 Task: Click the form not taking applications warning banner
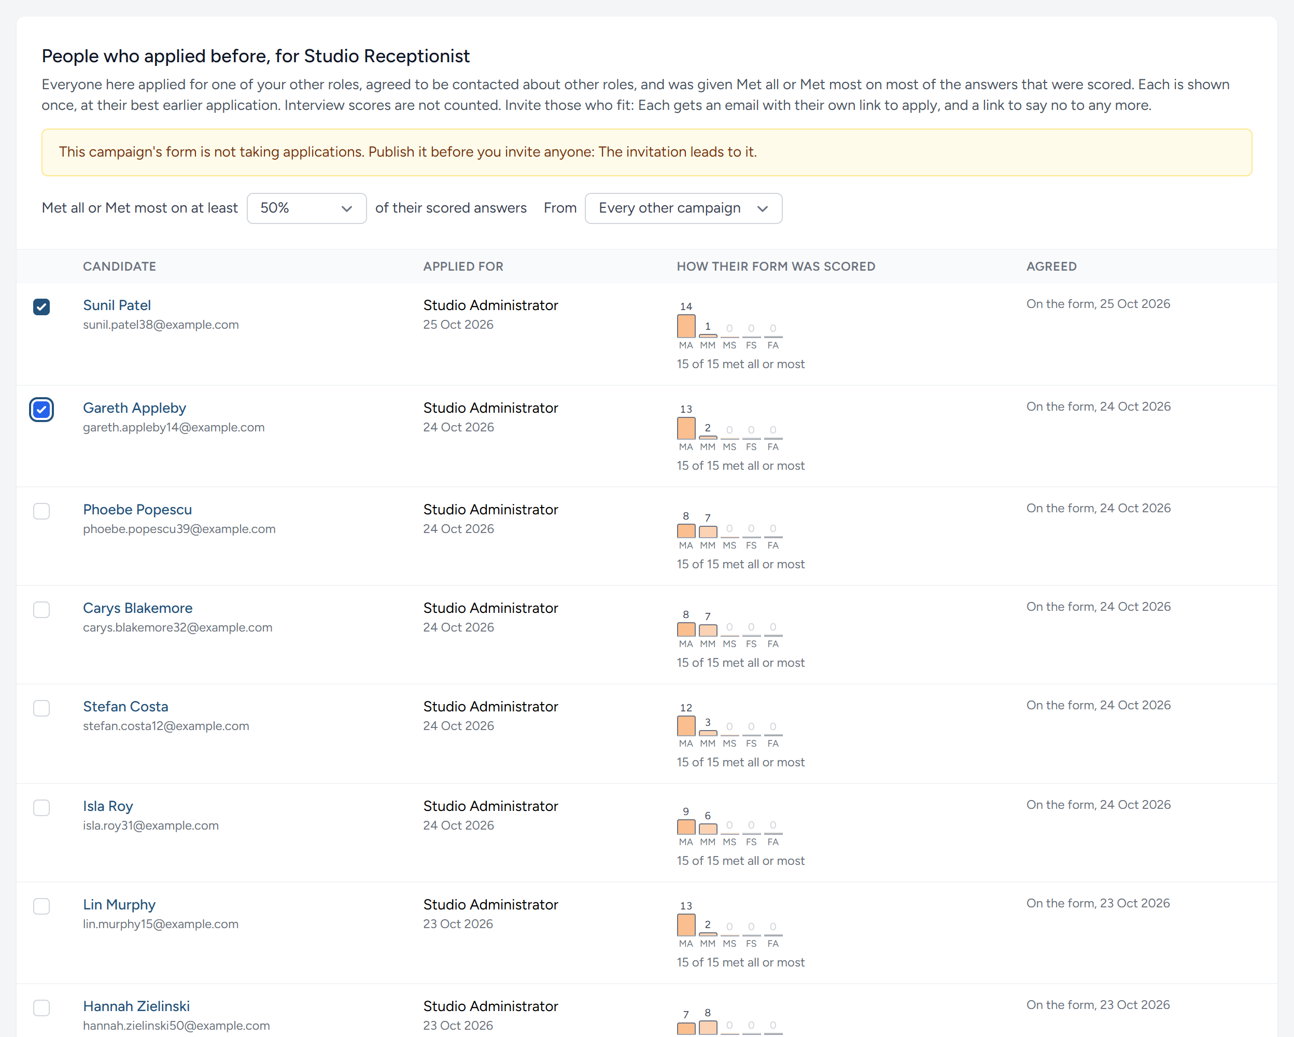[646, 152]
